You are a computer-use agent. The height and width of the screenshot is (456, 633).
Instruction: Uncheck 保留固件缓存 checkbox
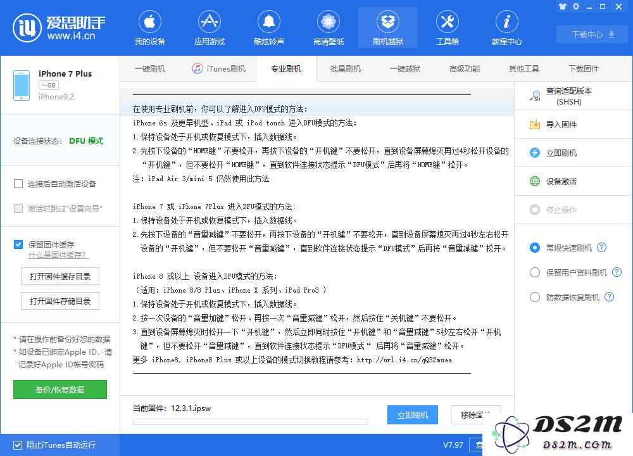click(18, 244)
